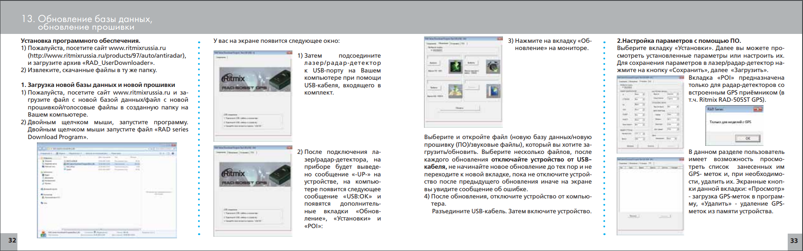Close the "RAD Series" message dialog
Viewport: 803px width, 251px height.
coord(758,109)
